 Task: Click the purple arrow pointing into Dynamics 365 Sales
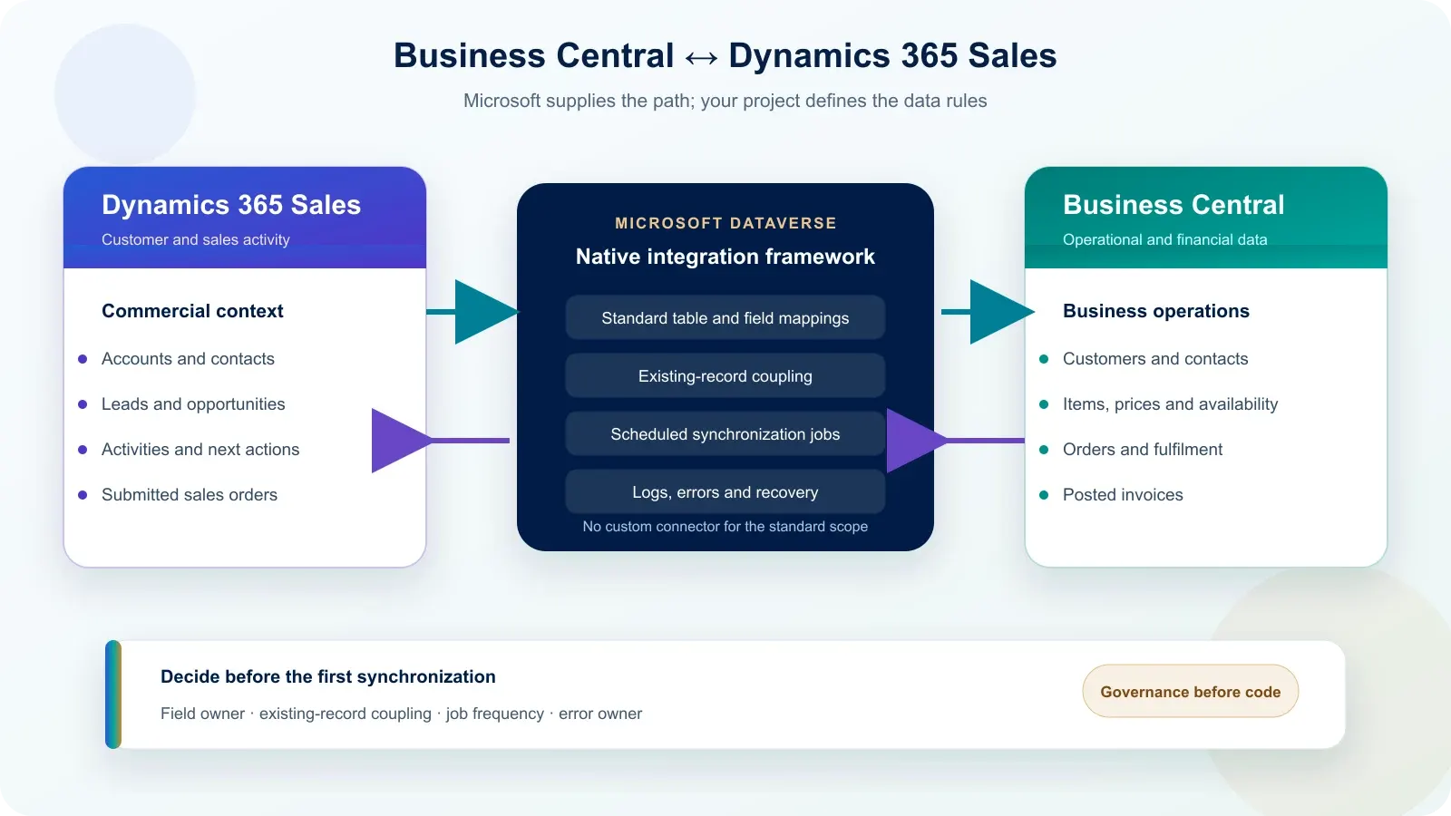click(441, 441)
